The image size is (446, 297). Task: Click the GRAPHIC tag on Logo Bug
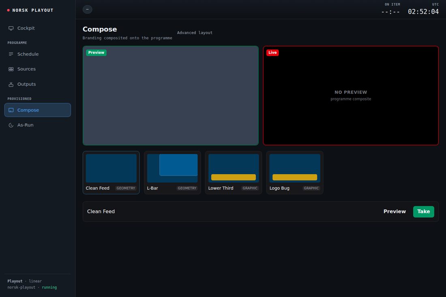[311, 188]
